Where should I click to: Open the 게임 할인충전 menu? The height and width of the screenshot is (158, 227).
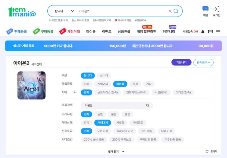pos(146,31)
